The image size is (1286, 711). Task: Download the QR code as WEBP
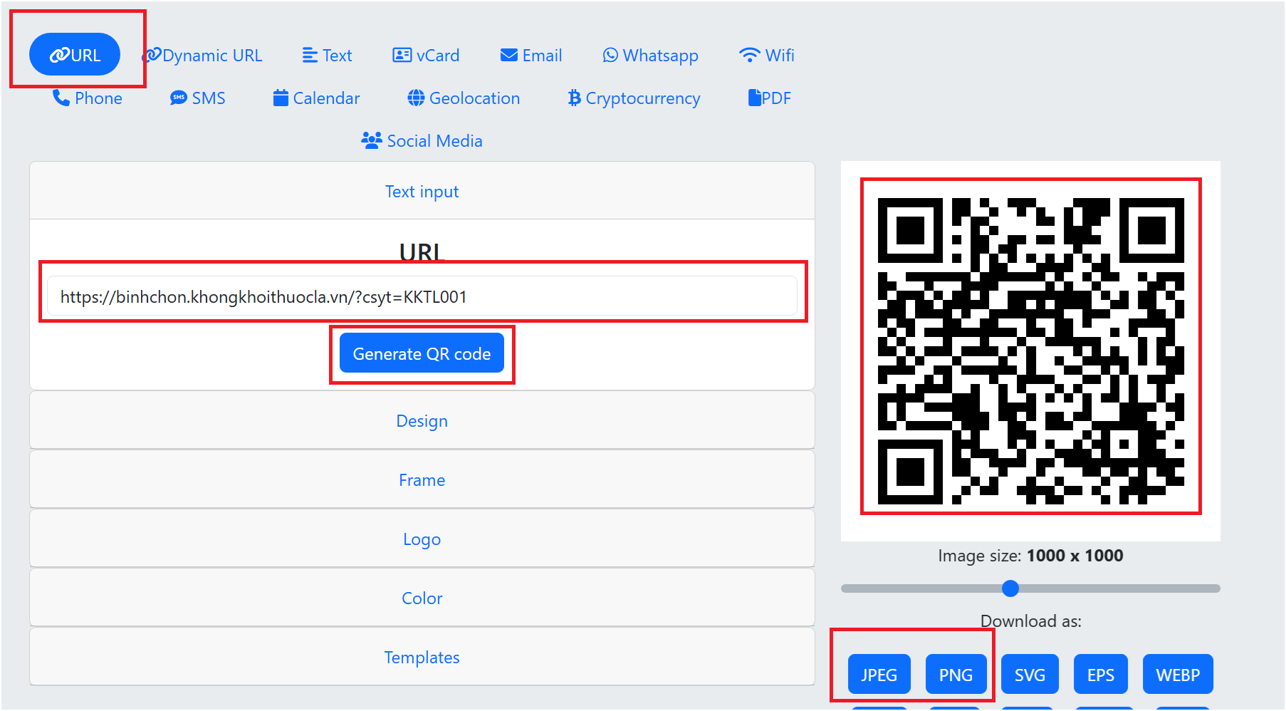[x=1178, y=675]
